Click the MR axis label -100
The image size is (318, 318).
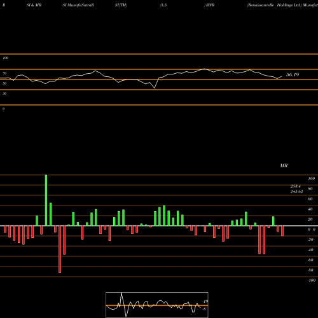click(312, 280)
